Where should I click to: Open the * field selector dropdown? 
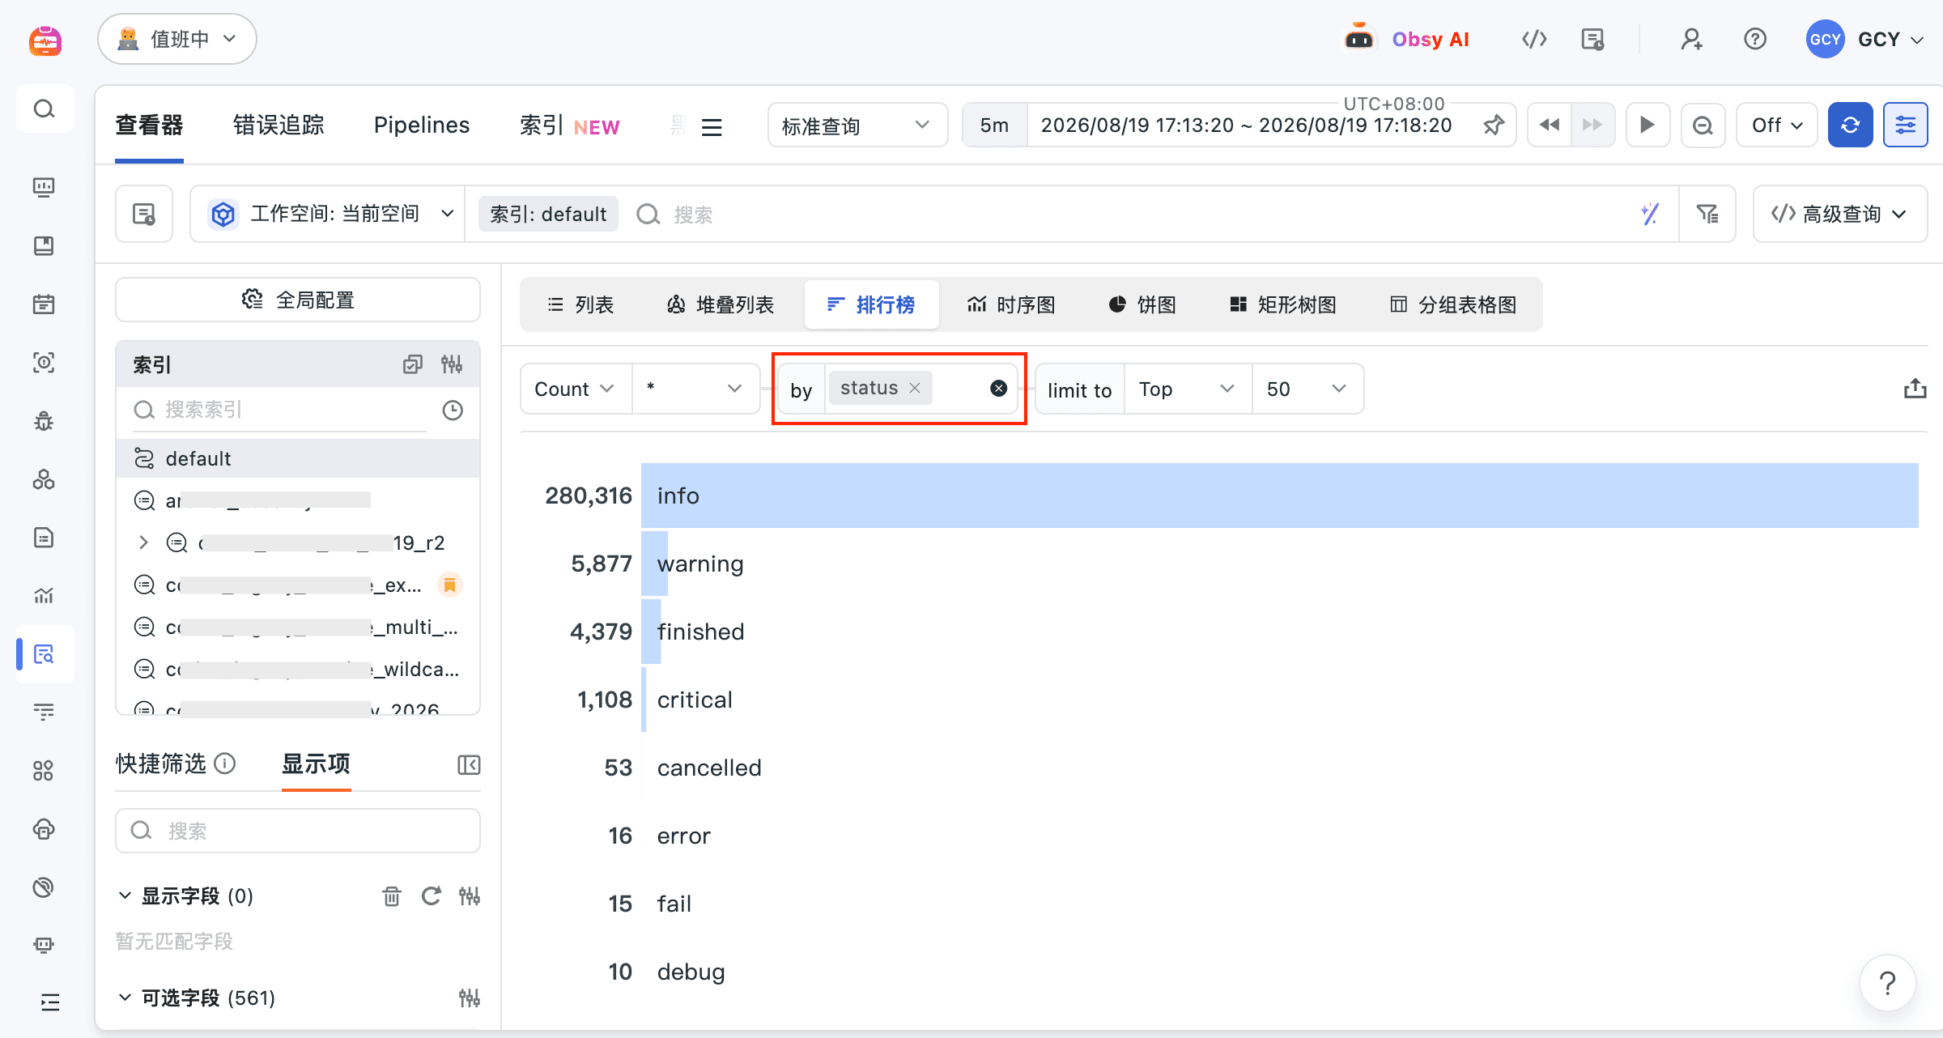695,389
